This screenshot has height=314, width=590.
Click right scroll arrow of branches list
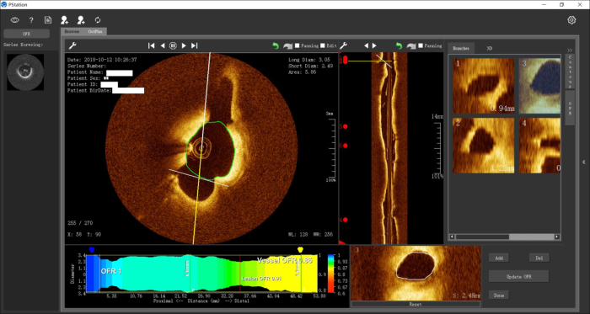point(557,237)
